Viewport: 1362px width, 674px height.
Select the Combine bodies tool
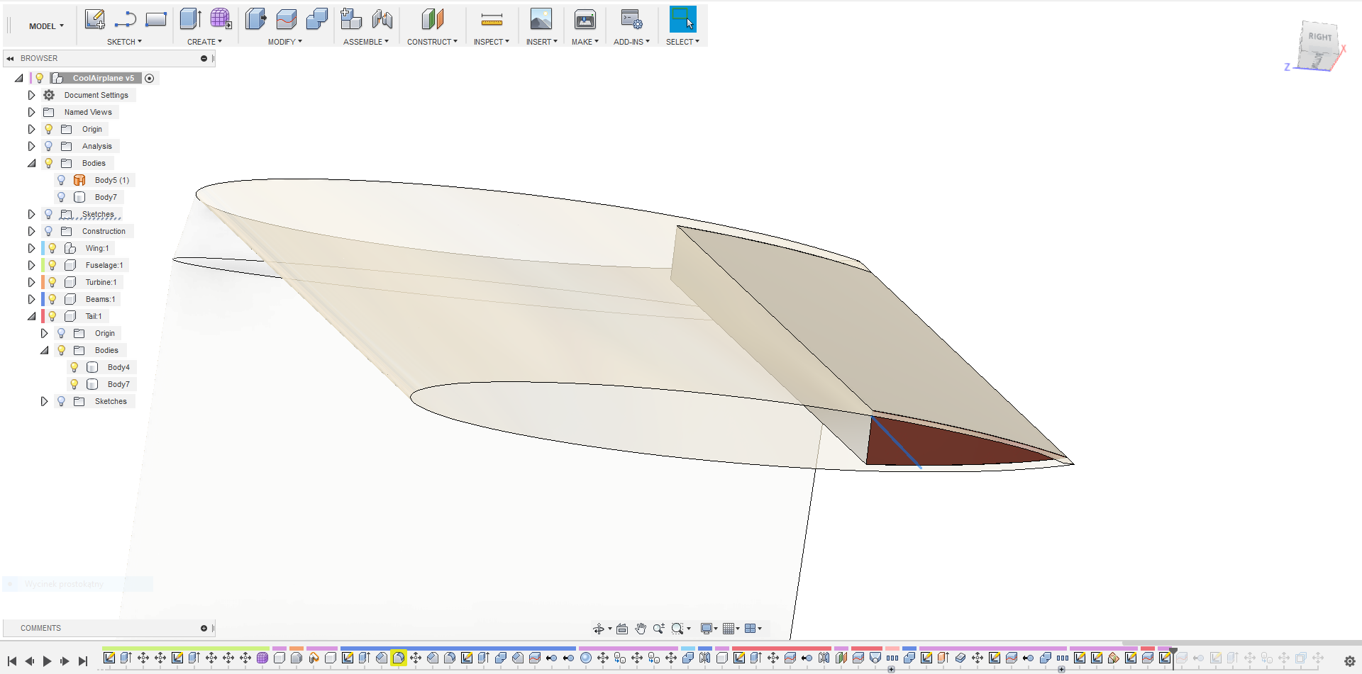coord(317,19)
